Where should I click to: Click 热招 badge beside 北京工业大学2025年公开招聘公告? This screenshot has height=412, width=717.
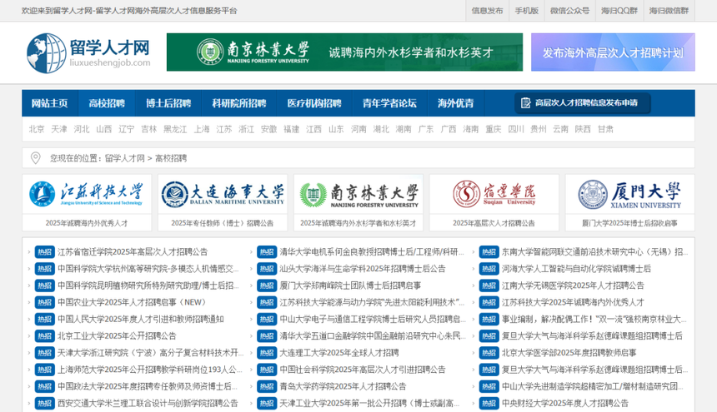(44, 336)
